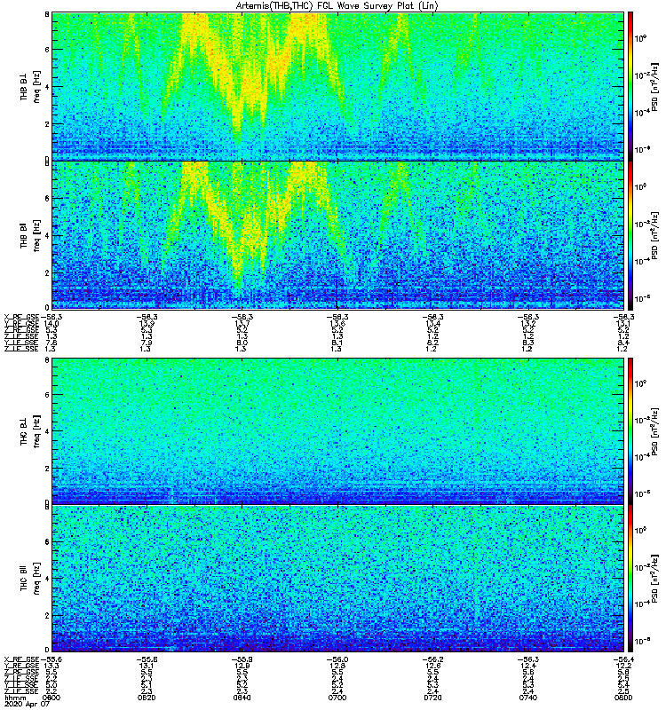Click the "2020 Apr 07" date label

[x=25, y=704]
